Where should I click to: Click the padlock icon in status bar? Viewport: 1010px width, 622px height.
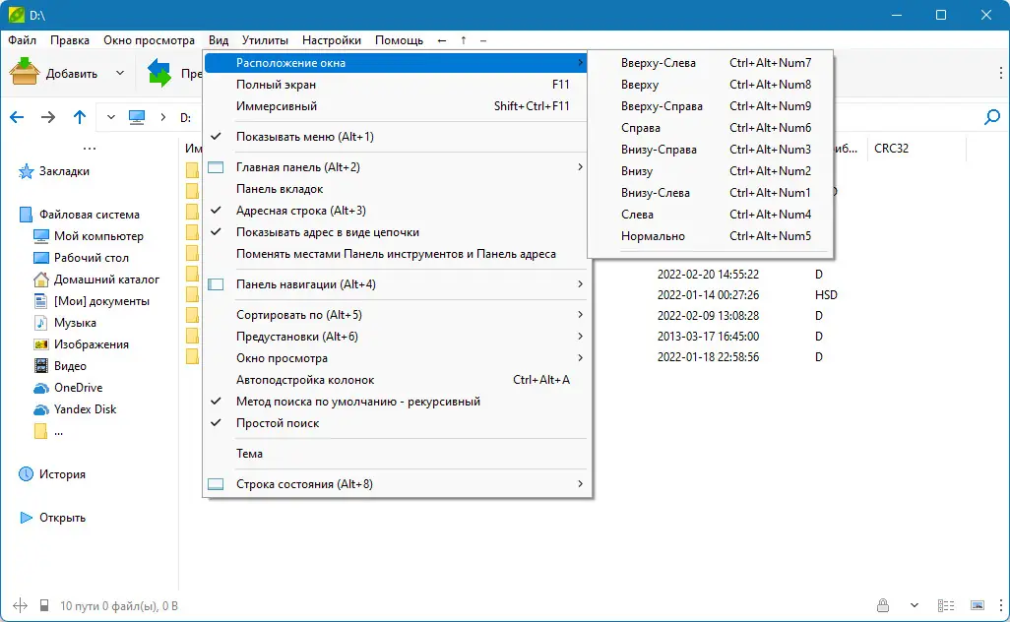click(882, 605)
